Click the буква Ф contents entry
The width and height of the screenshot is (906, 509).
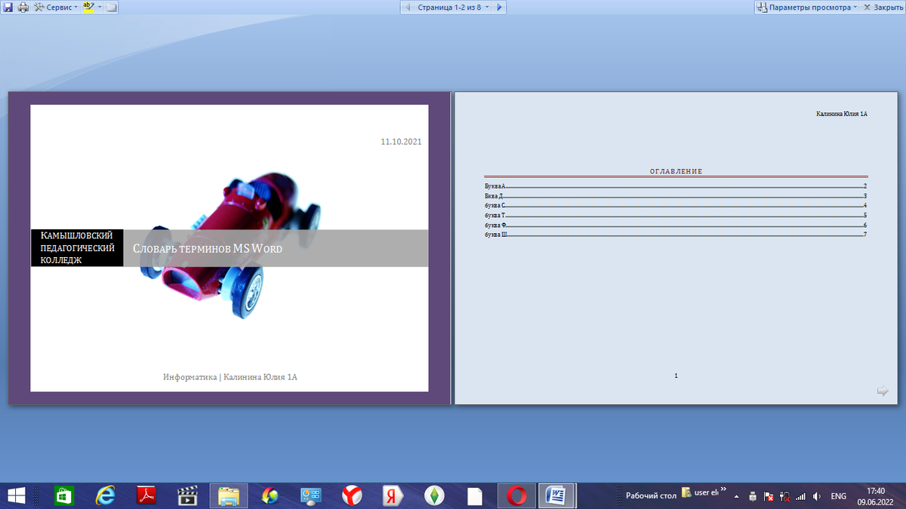pyautogui.click(x=676, y=225)
